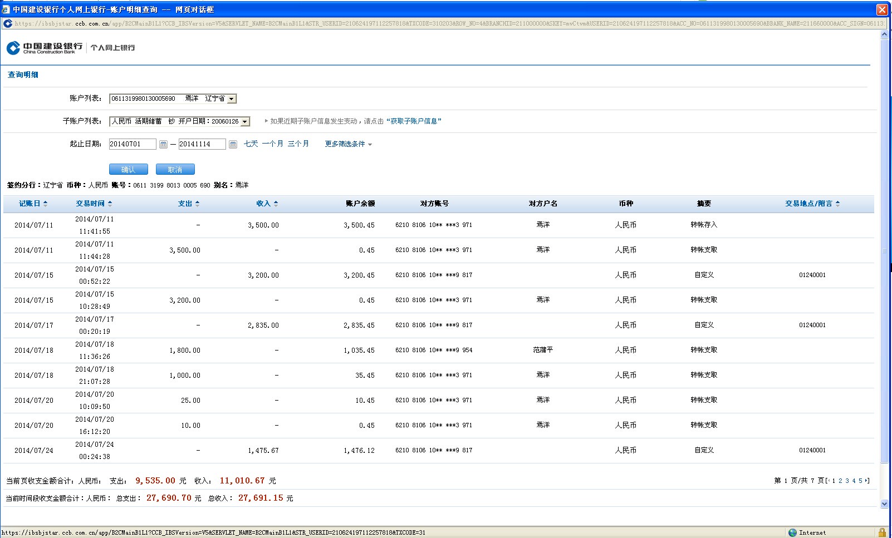
Task: Click the Internet zone globe icon
Action: coord(792,532)
